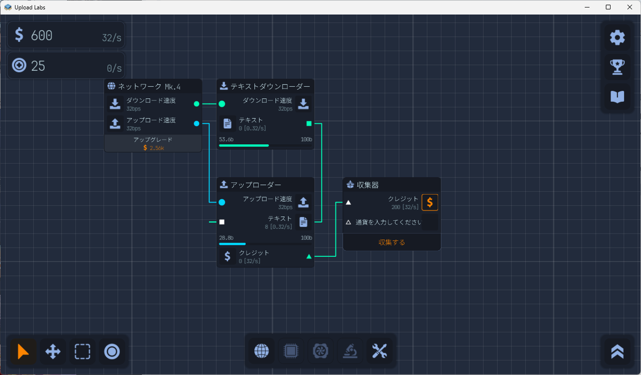Screen dimensions: 641x375
Task: Open the chip hardware category
Action: click(x=291, y=351)
